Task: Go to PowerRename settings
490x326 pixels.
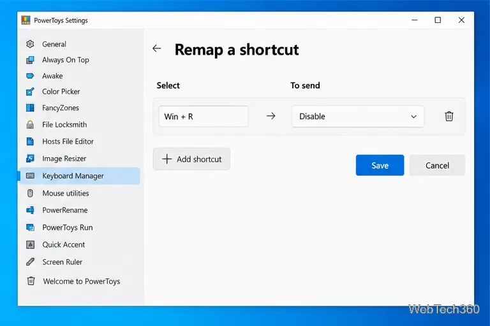Action: point(80,210)
